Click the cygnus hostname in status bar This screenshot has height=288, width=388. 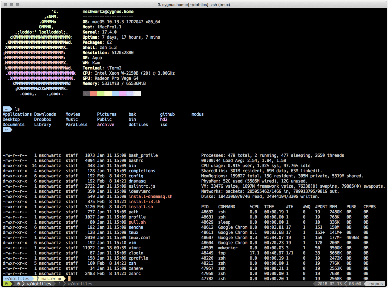click(375, 284)
